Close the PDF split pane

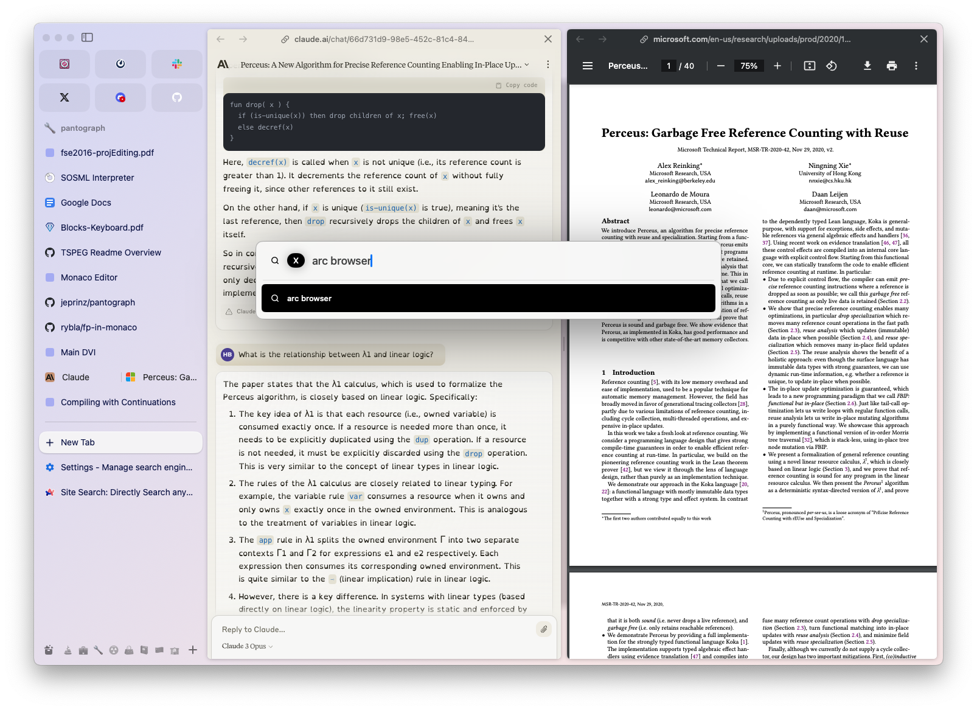click(924, 39)
